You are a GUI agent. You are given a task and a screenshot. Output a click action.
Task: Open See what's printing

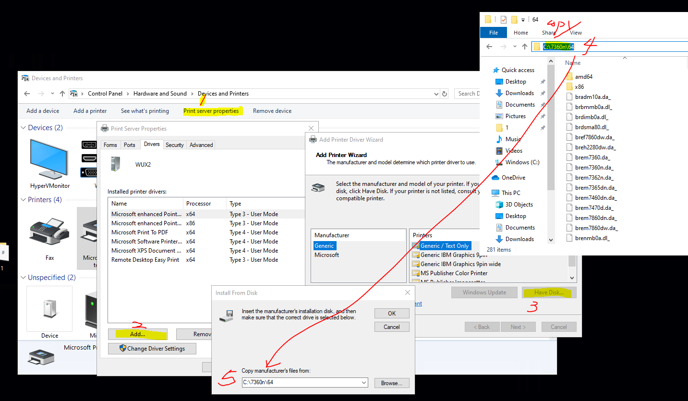click(145, 111)
